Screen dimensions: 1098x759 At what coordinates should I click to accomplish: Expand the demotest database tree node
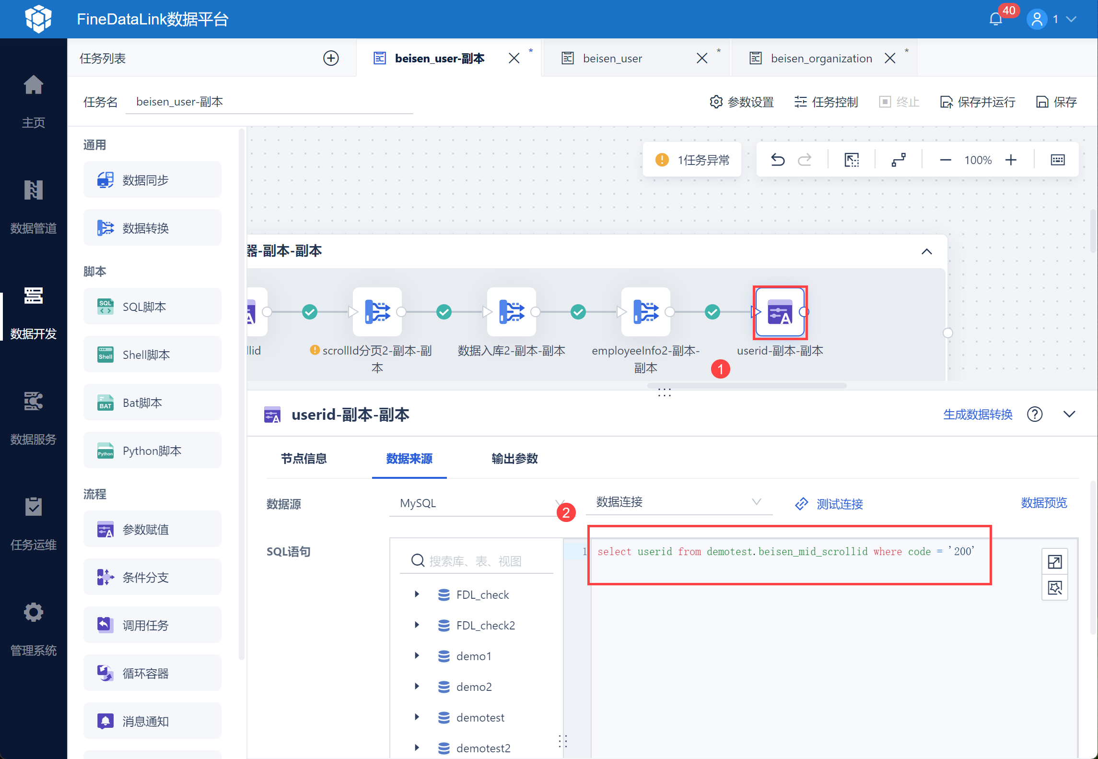[417, 717]
